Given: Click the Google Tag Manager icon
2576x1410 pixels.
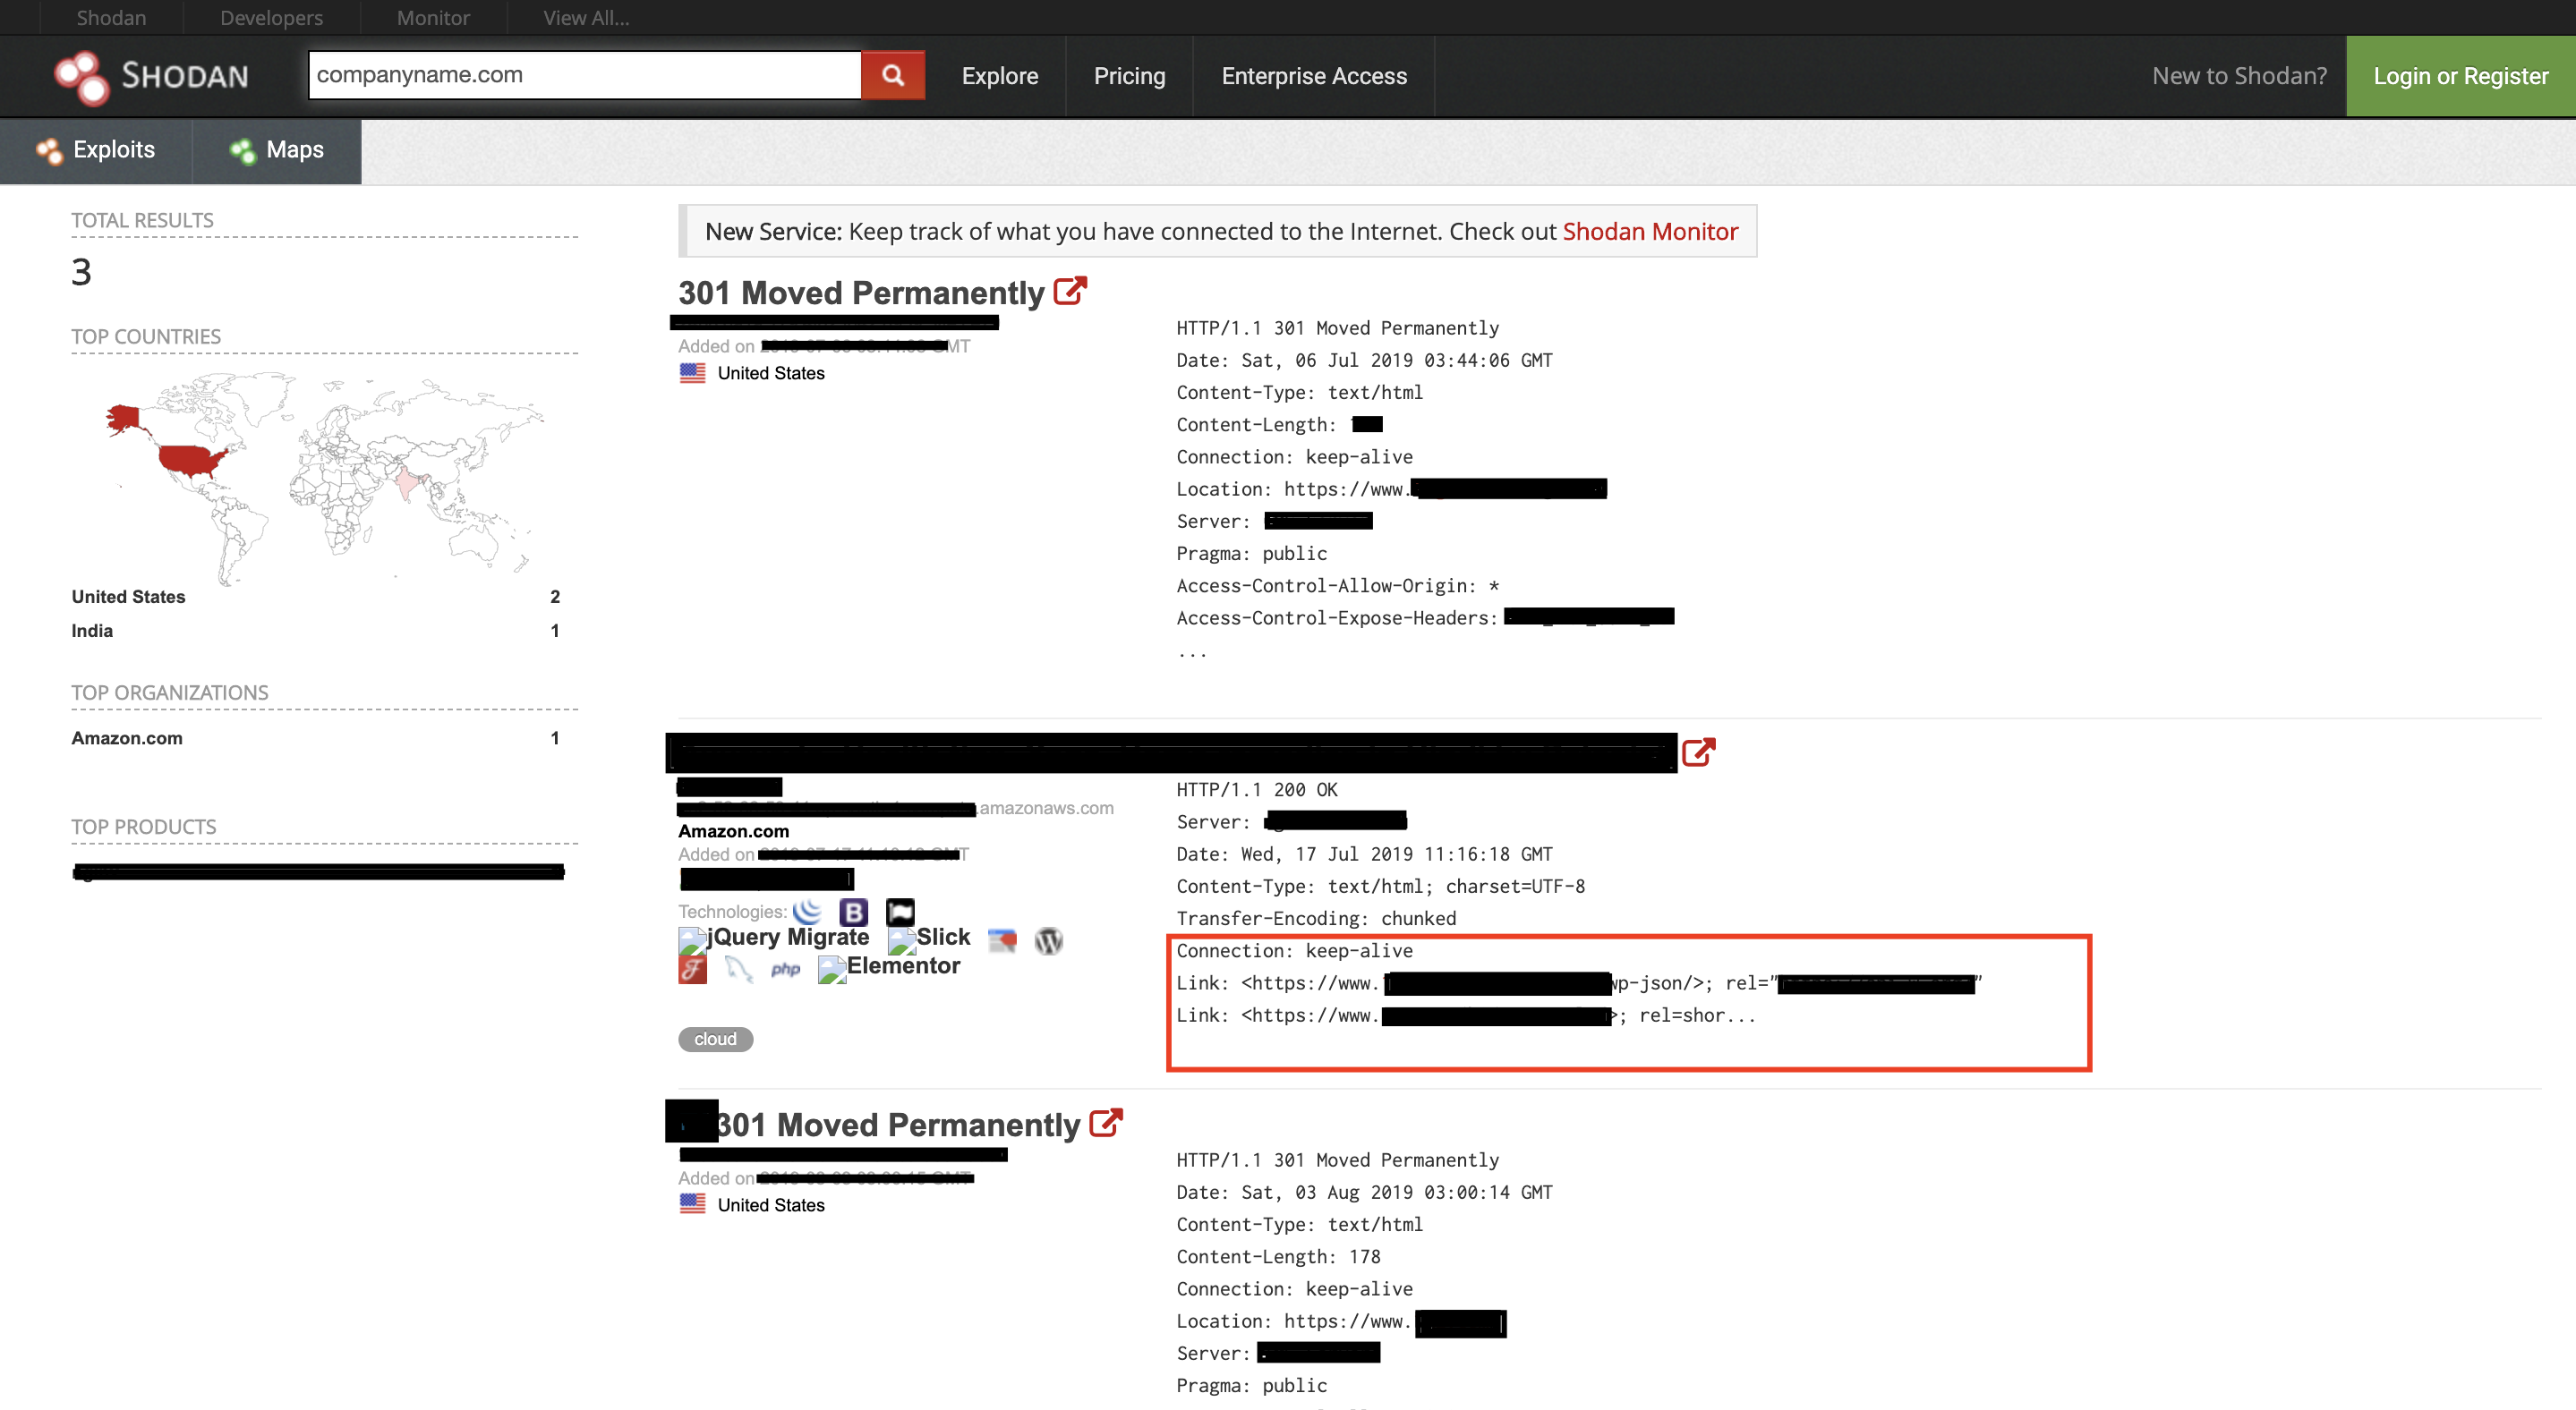Looking at the screenshot, I should 1002,940.
